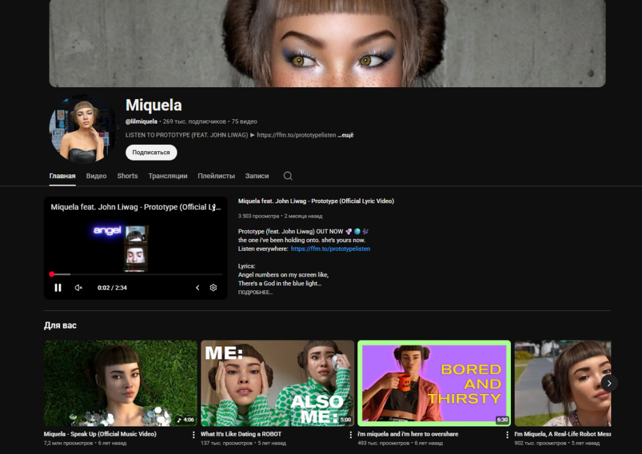Viewport: 642px width, 454px height.
Task: Open the Speak Up music video thumbnail
Action: [120, 383]
